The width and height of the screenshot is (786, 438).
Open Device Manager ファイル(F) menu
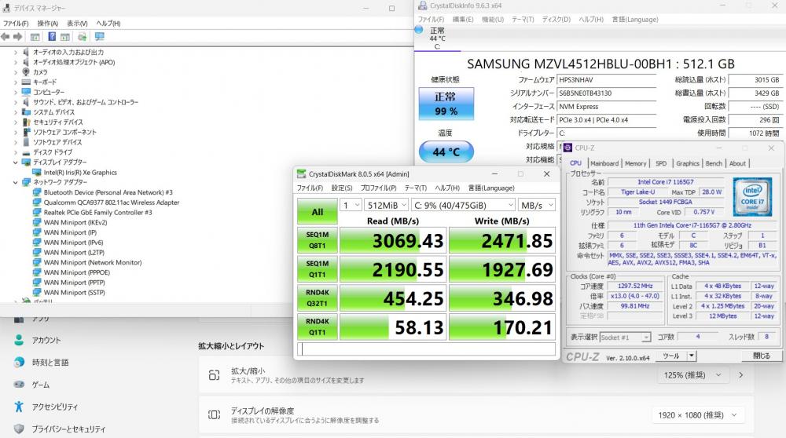pos(16,24)
